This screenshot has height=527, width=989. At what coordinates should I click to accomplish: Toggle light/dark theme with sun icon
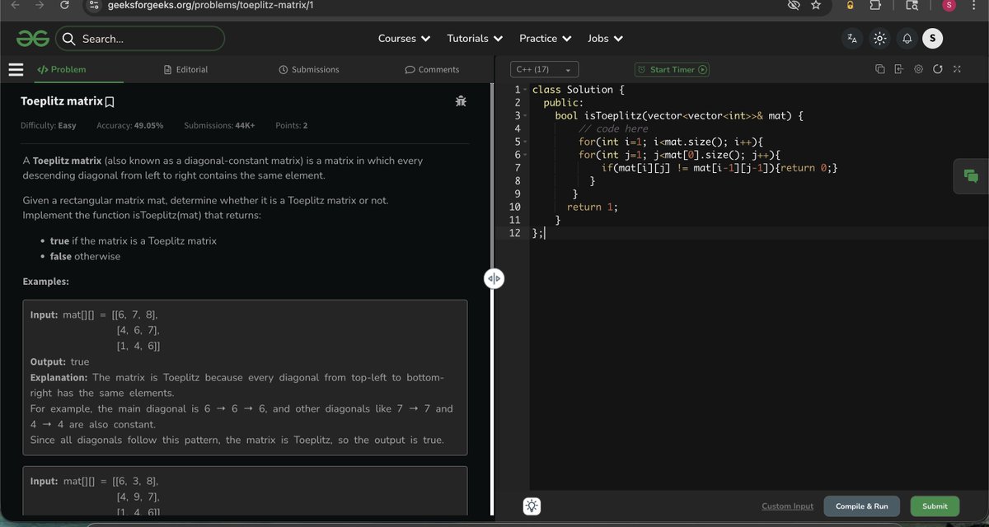coord(879,39)
